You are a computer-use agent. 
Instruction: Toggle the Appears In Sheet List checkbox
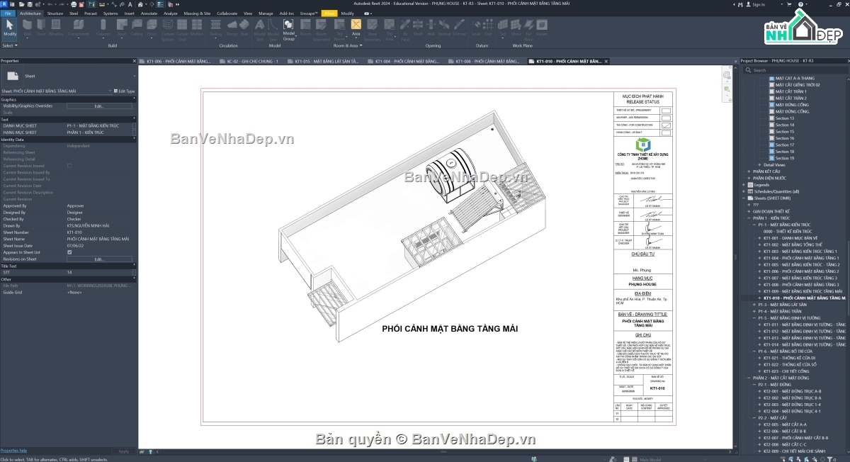(x=69, y=252)
